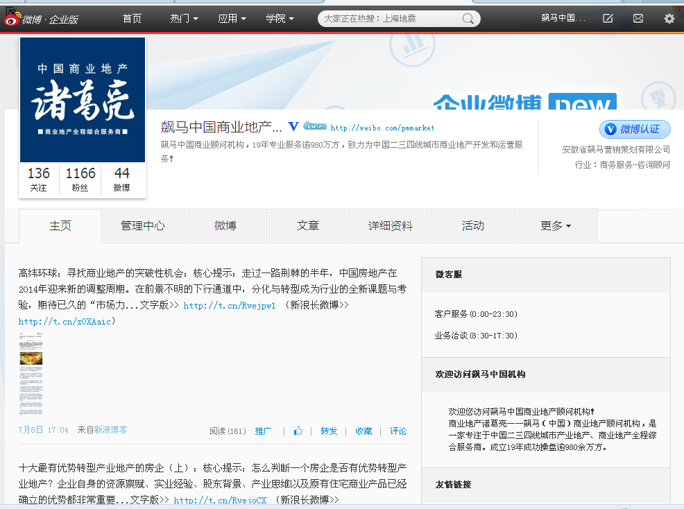Click the thumbs-up like icon on first post
684x509 pixels.
click(298, 431)
